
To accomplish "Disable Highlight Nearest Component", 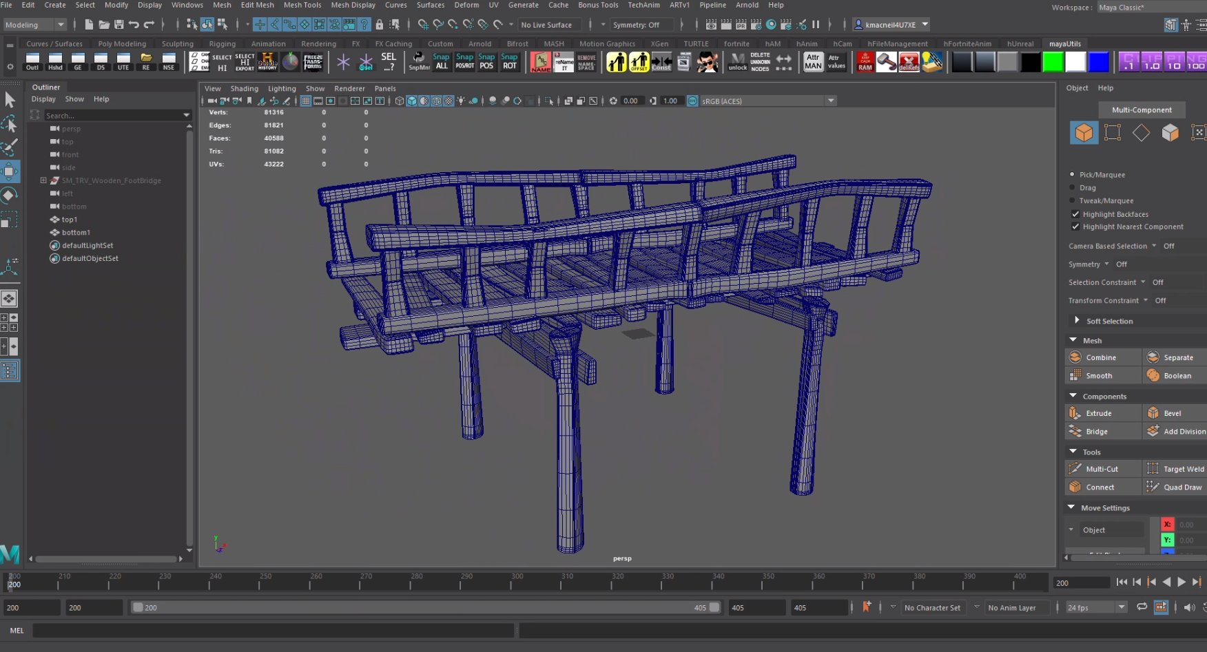I will click(x=1076, y=227).
